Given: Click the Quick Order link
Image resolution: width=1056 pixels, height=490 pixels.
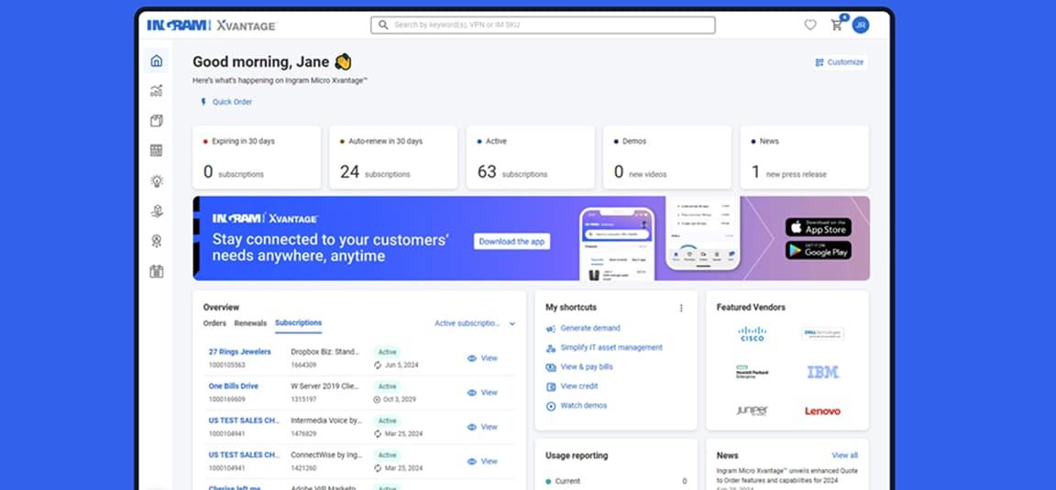Looking at the screenshot, I should (x=232, y=103).
